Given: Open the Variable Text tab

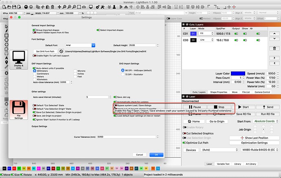Looking at the screenshot, I should [x=223, y=164].
